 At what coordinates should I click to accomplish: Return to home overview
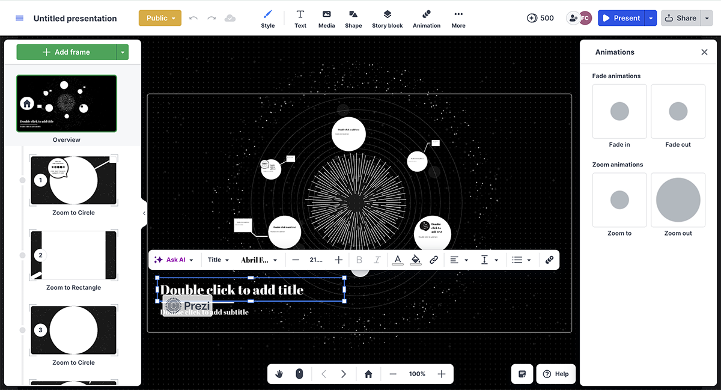[368, 374]
